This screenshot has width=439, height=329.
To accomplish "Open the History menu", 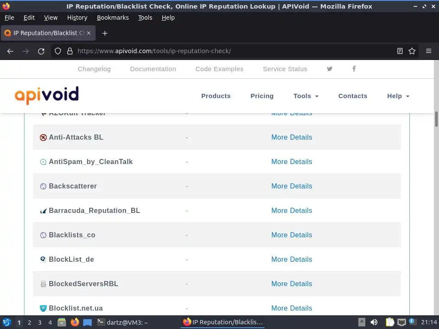I will coord(77,18).
